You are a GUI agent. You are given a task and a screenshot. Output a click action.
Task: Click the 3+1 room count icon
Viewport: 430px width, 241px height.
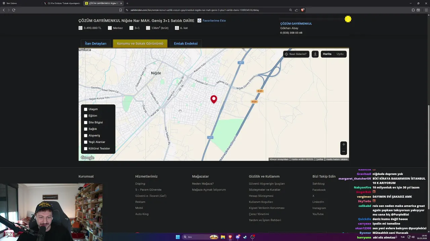coord(131,28)
